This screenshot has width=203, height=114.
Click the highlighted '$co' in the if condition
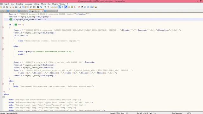16,25
